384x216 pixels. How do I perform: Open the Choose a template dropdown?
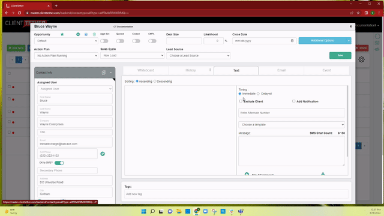tap(292, 124)
